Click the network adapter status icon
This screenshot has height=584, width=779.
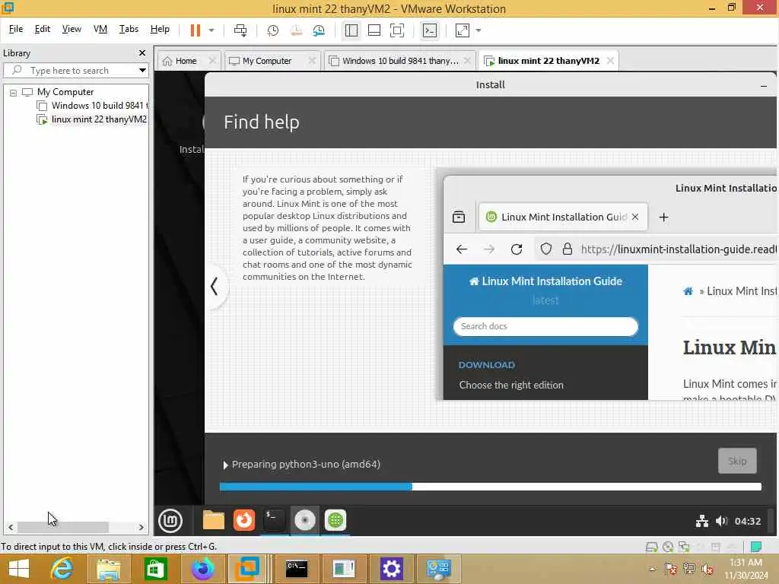click(x=684, y=547)
